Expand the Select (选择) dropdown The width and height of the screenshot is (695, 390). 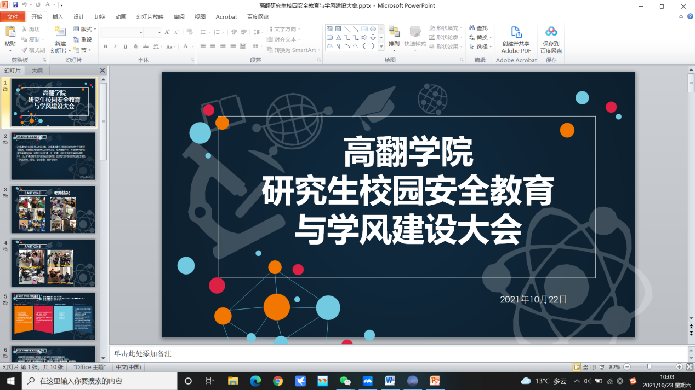tap(481, 47)
